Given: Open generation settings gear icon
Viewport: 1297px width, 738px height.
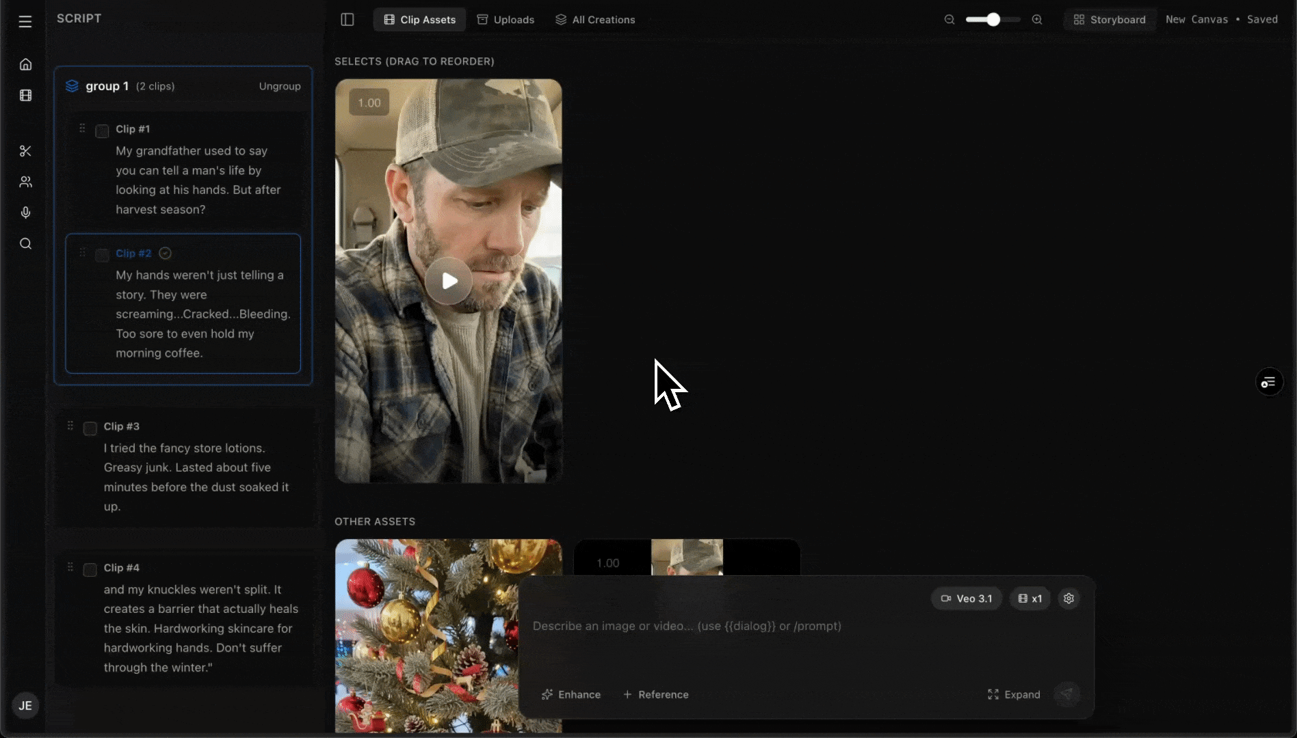Looking at the screenshot, I should pyautogui.click(x=1069, y=599).
